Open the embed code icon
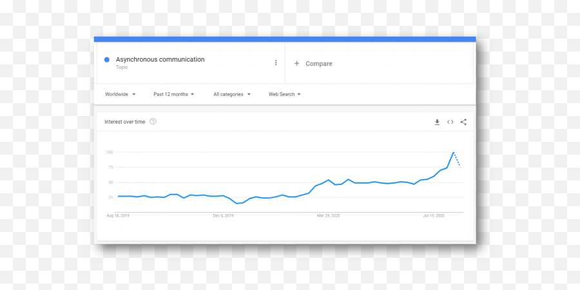 [x=450, y=122]
